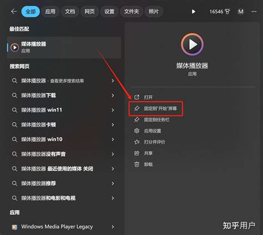Image resolution: width=263 pixels, height=235 pixels.
Task: Expand chevron for Windows Media Player Legacy
Action: 113,227
